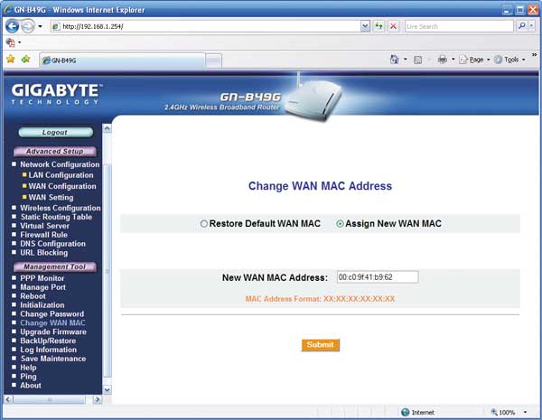This screenshot has width=542, height=420.
Task: Click the Logout button in sidebar
Action: 54,132
